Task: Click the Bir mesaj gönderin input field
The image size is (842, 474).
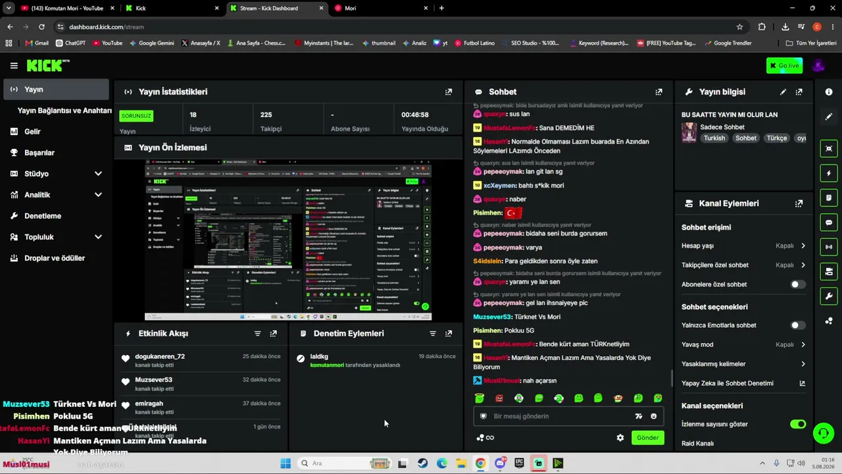Action: [568, 416]
